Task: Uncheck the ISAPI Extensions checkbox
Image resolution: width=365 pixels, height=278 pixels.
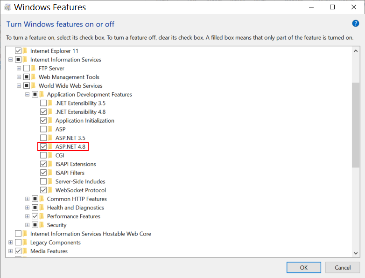Action: point(43,164)
